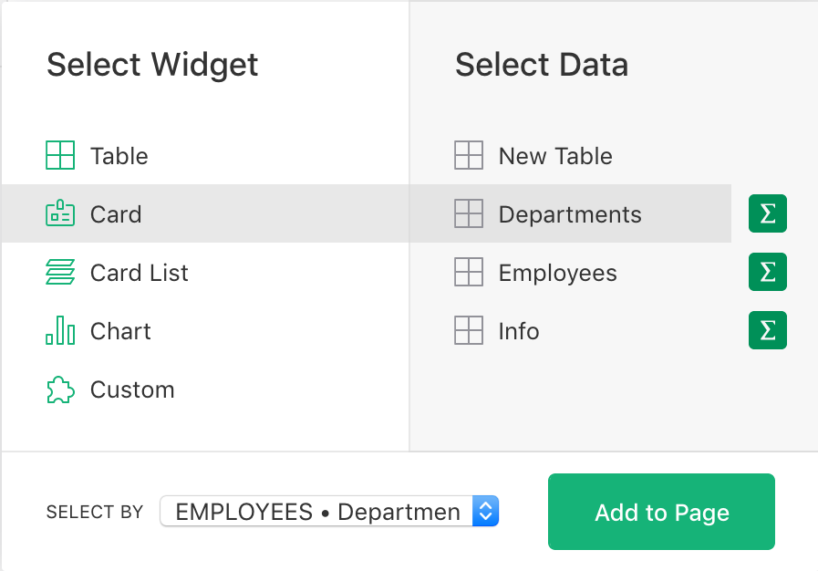Toggle summary sigma for Info
The image size is (818, 571).
coord(768,331)
